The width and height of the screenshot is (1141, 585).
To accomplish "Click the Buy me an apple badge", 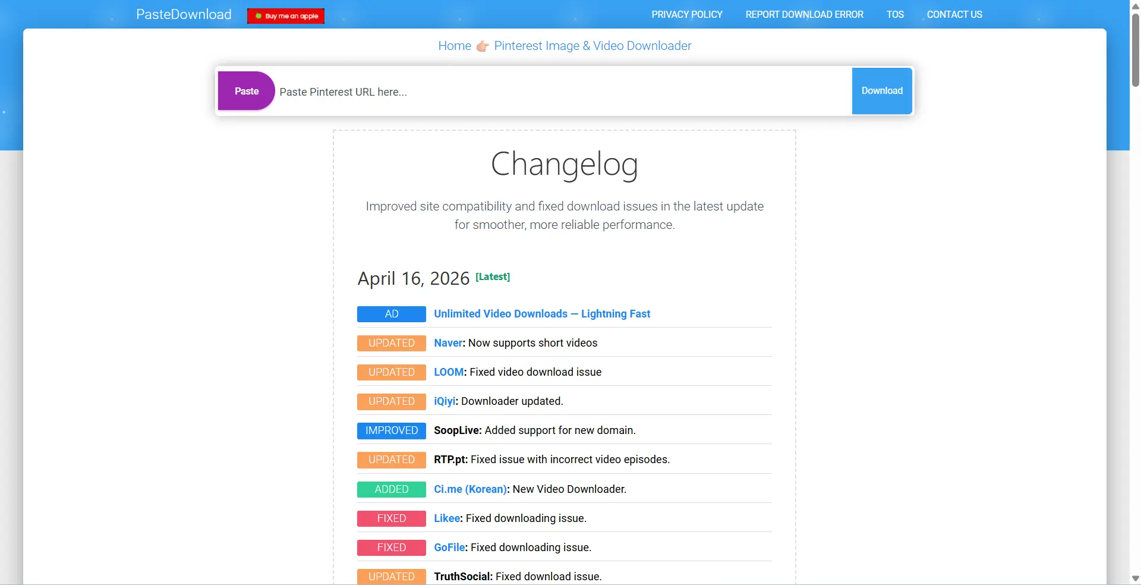I will tap(286, 16).
